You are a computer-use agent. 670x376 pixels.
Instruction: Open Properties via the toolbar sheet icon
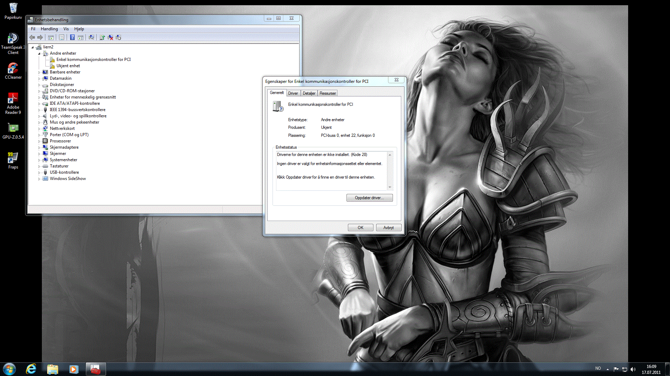(x=61, y=37)
